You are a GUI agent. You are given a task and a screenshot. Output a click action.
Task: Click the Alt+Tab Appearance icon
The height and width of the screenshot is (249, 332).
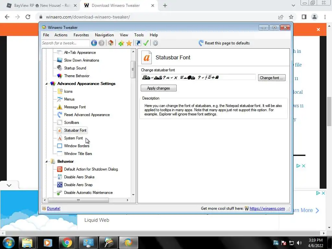click(x=60, y=53)
